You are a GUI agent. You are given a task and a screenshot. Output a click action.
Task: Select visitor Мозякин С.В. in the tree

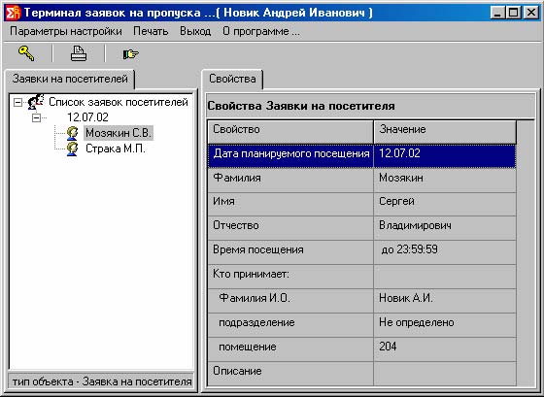119,133
